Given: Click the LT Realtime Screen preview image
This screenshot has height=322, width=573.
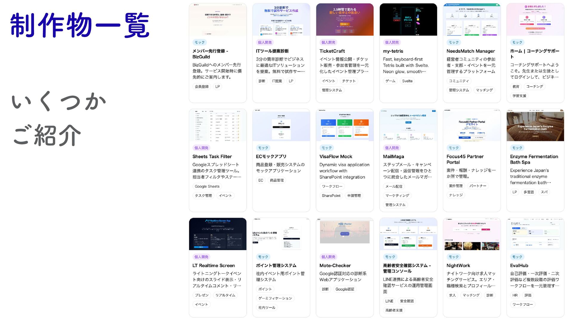Looking at the screenshot, I should tap(218, 234).
